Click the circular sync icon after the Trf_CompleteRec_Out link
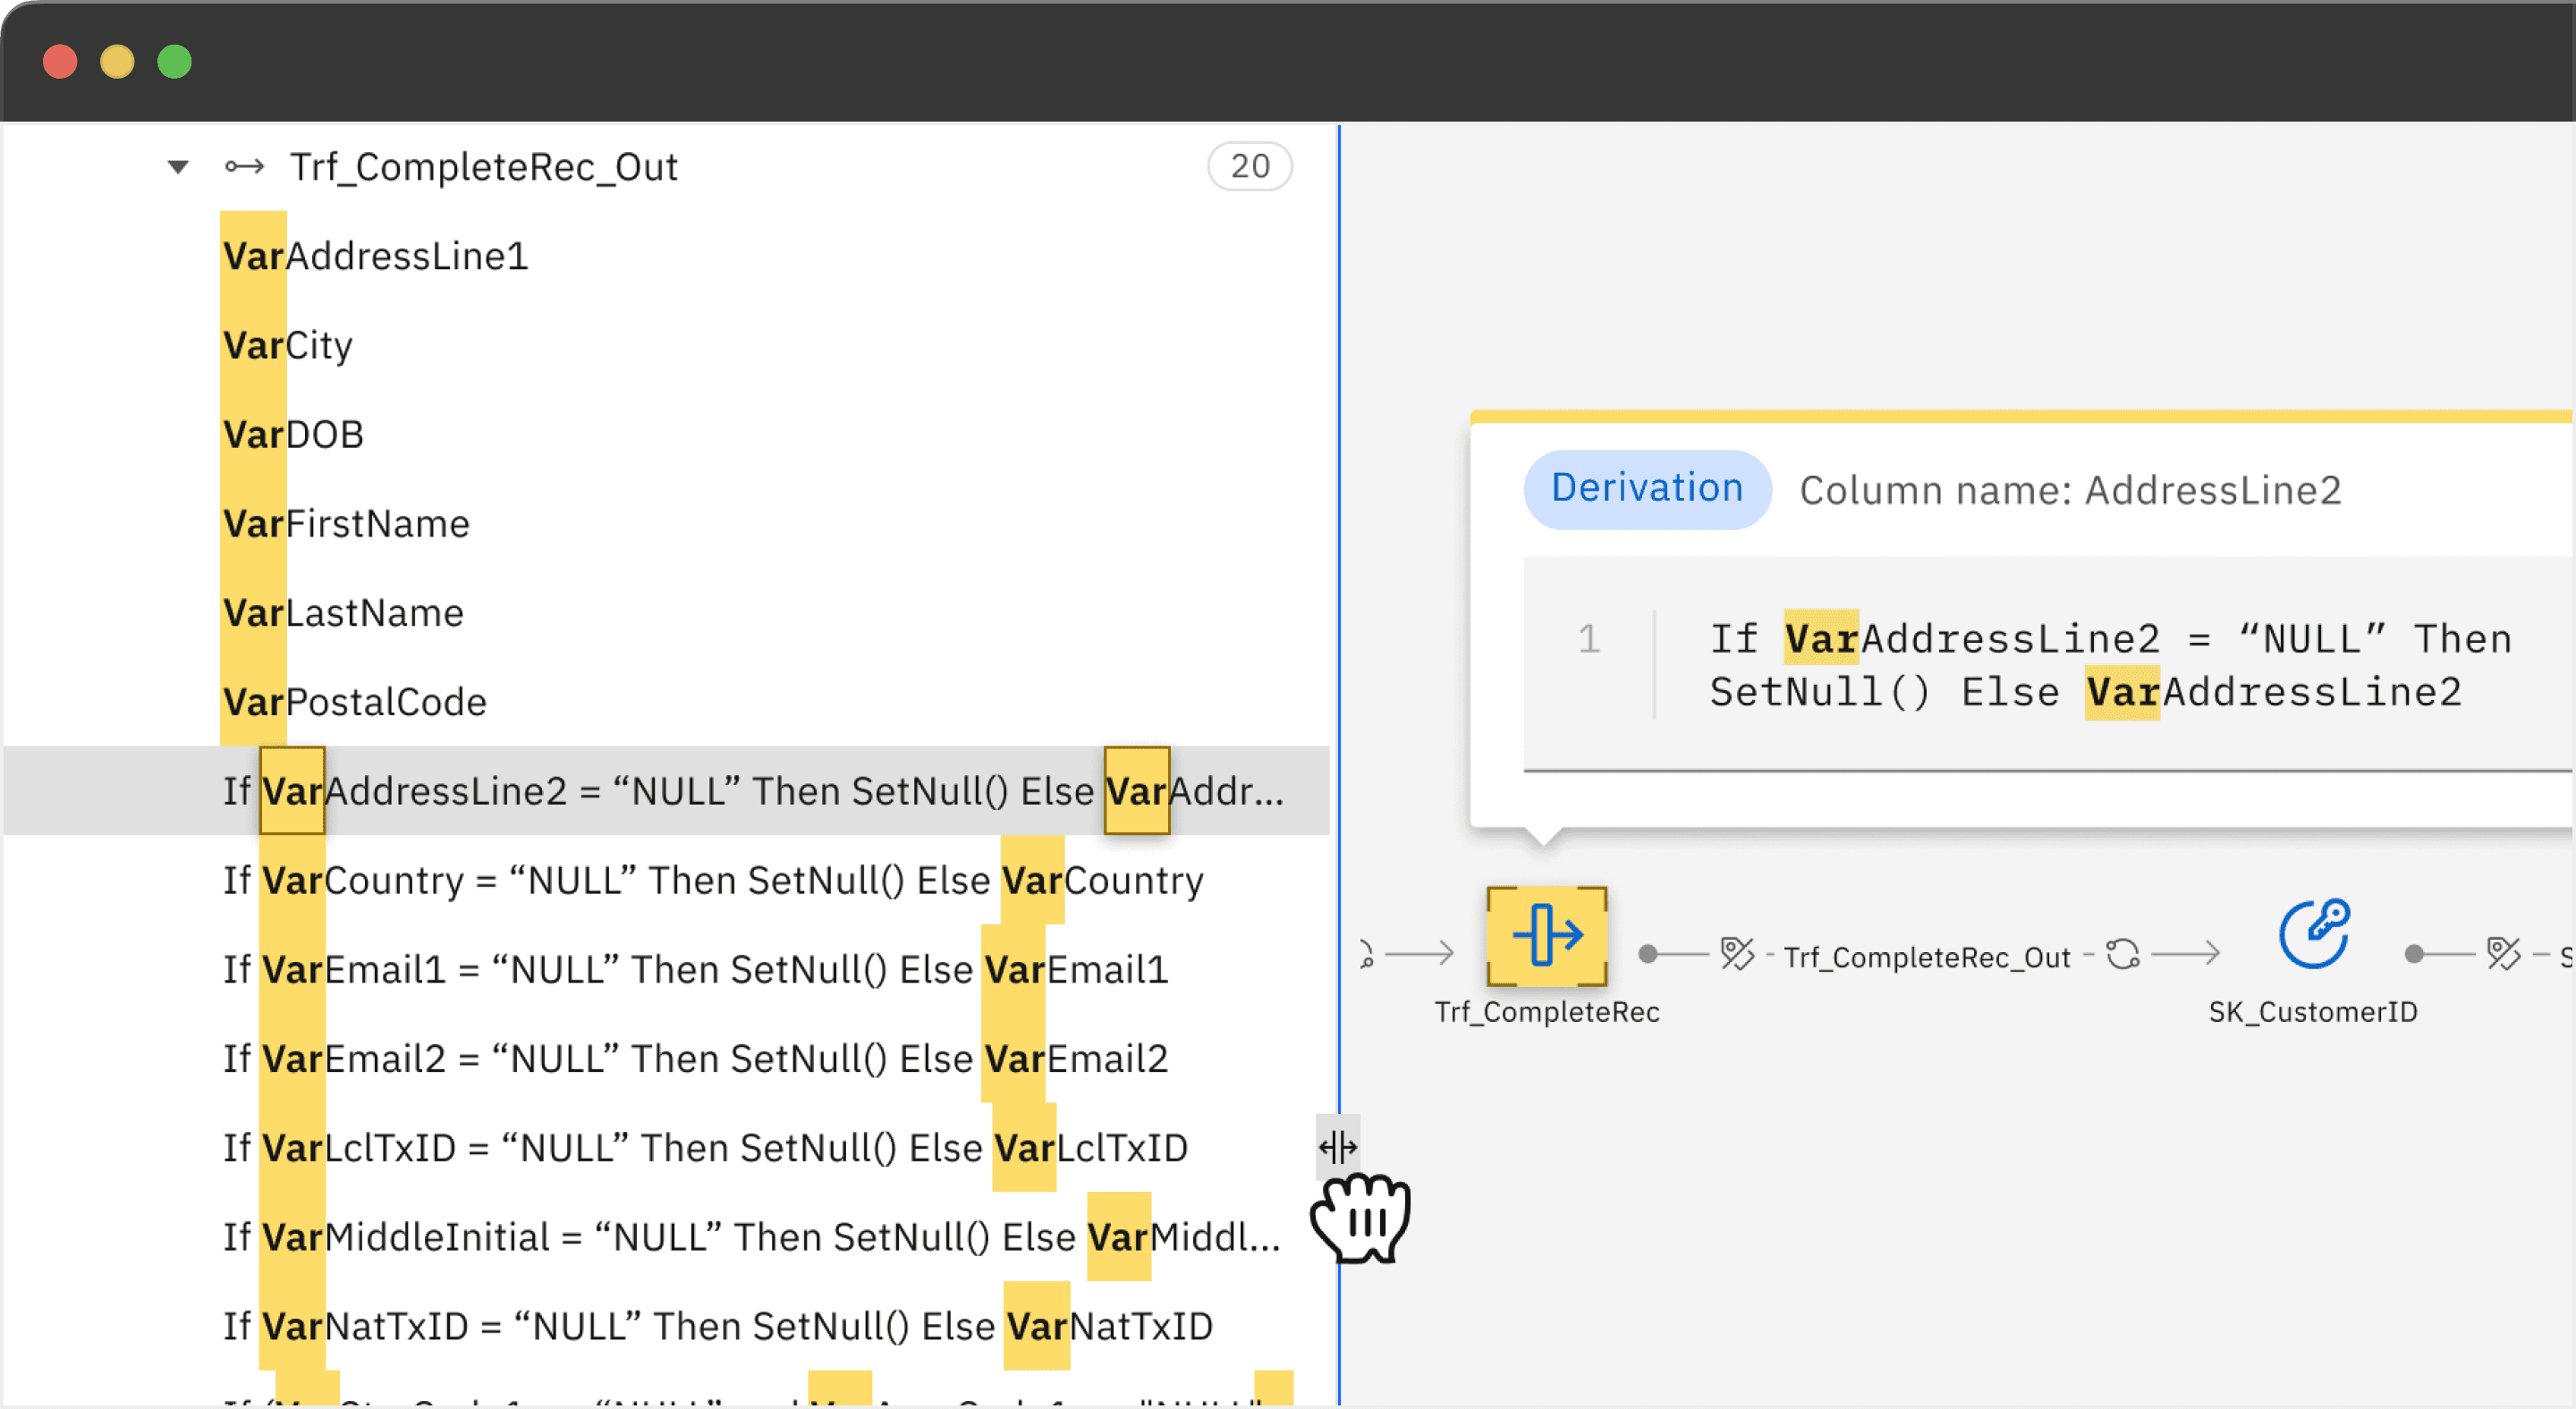The width and height of the screenshot is (2576, 1409). (2122, 954)
